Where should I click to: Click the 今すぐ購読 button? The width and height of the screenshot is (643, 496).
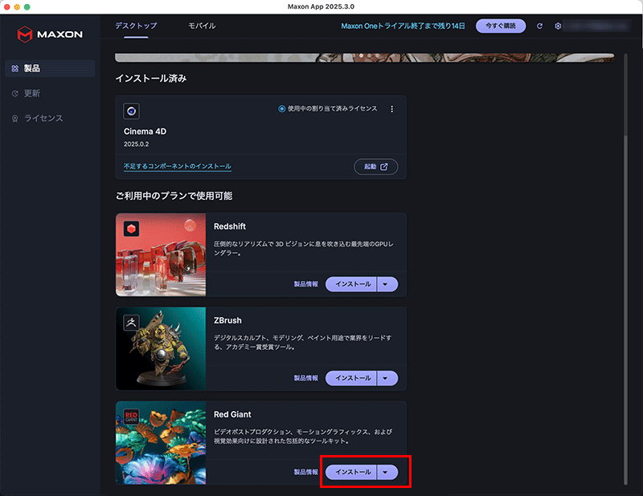[501, 26]
